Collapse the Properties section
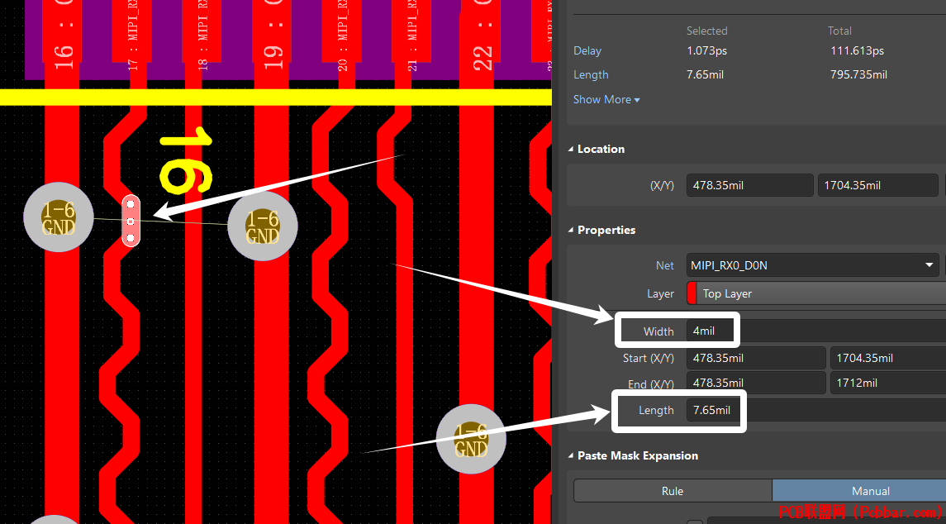 click(x=571, y=230)
